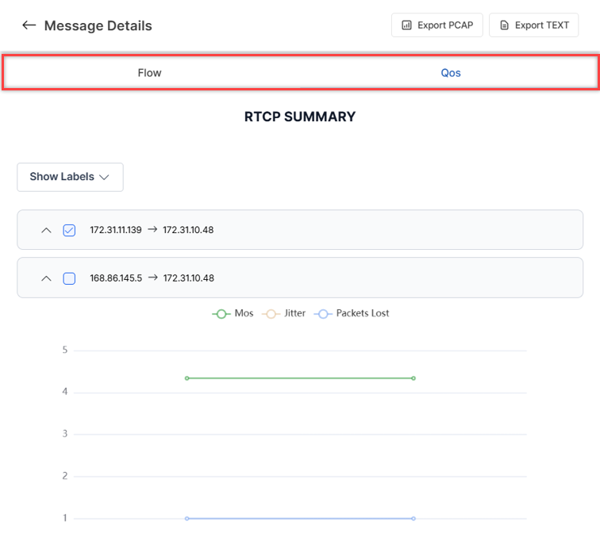Click the arrow icon after 168.86.145.5
This screenshot has height=548, width=600.
point(152,278)
